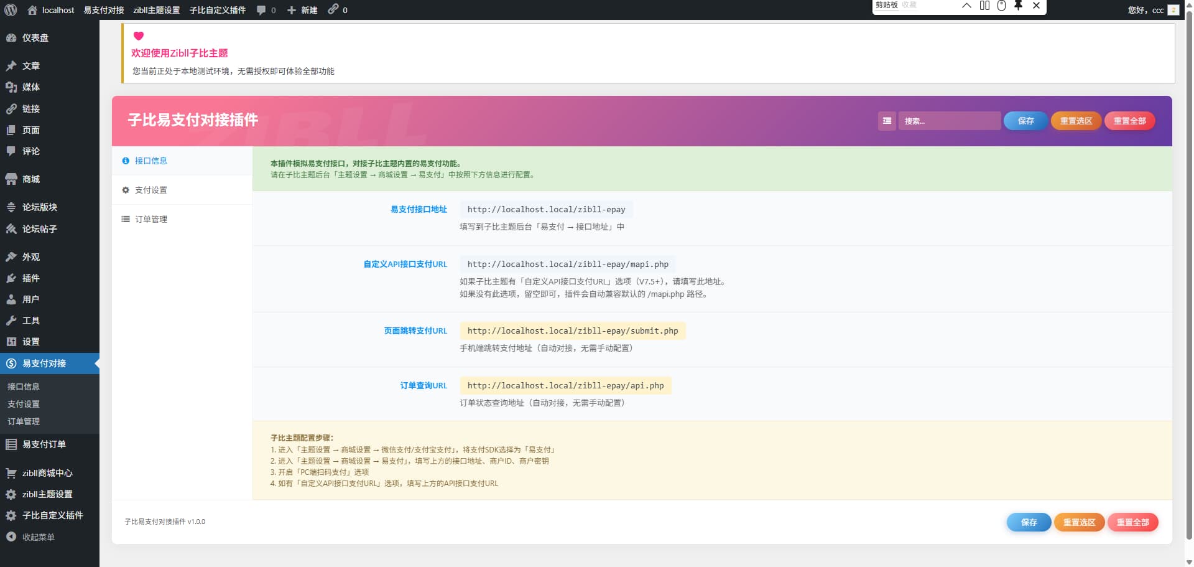Image resolution: width=1194 pixels, height=567 pixels.
Task: Select the 接口信息 plugin tab
Action: coord(182,161)
